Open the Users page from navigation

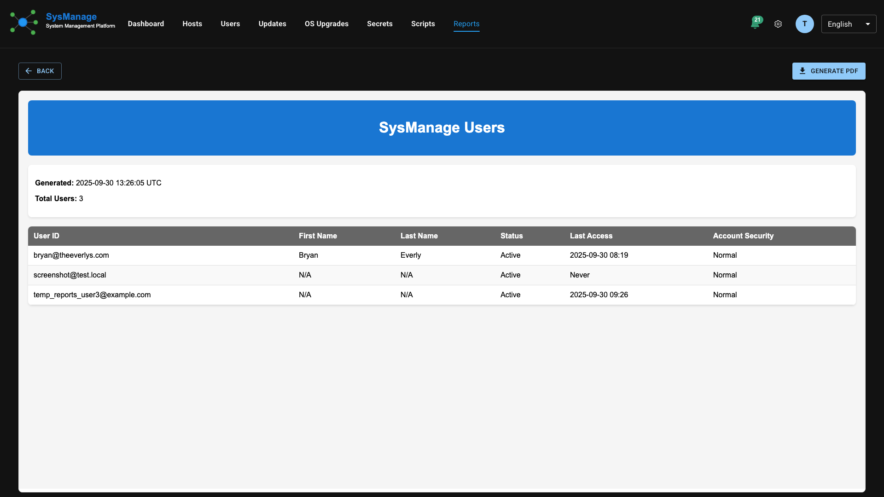tap(230, 23)
